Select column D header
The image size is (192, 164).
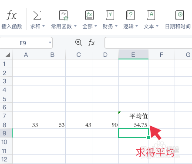click(x=105, y=55)
